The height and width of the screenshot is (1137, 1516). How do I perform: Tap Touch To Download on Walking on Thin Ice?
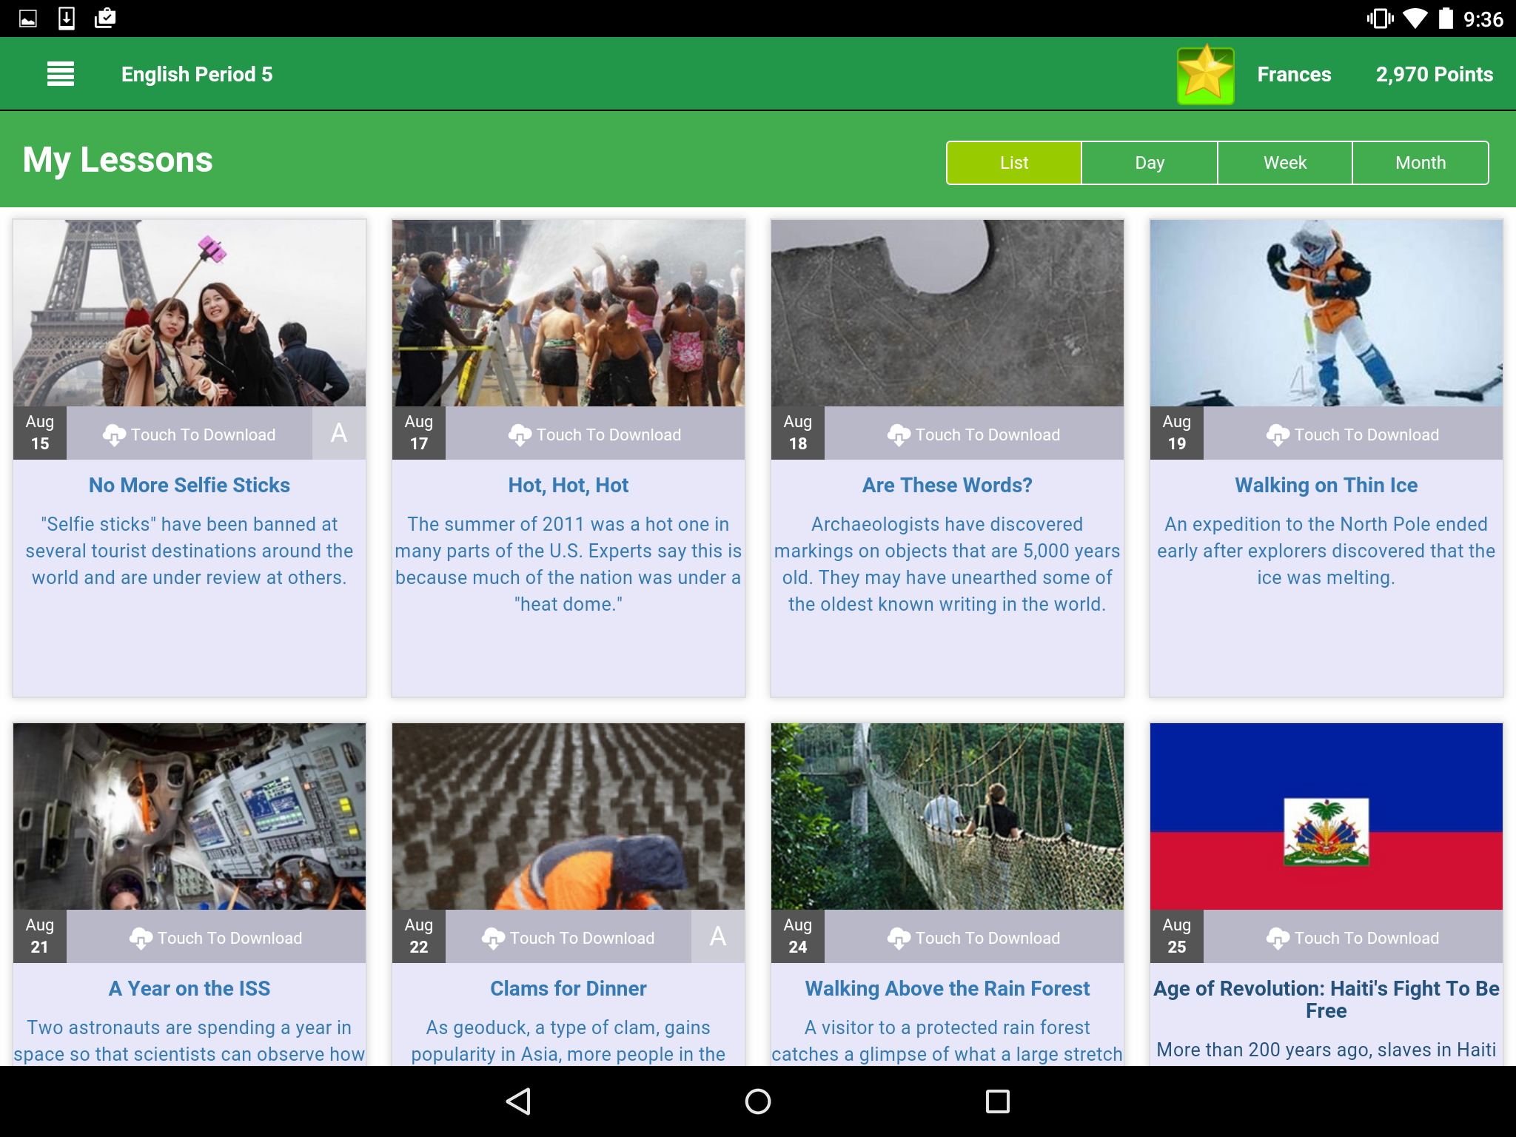(1353, 435)
